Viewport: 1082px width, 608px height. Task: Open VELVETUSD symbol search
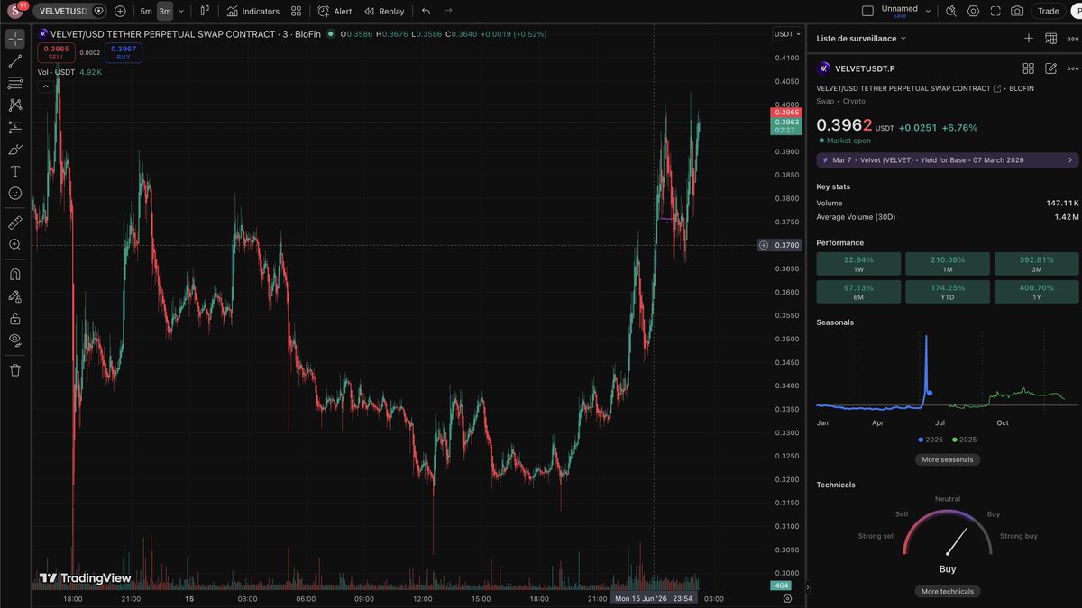[x=63, y=11]
